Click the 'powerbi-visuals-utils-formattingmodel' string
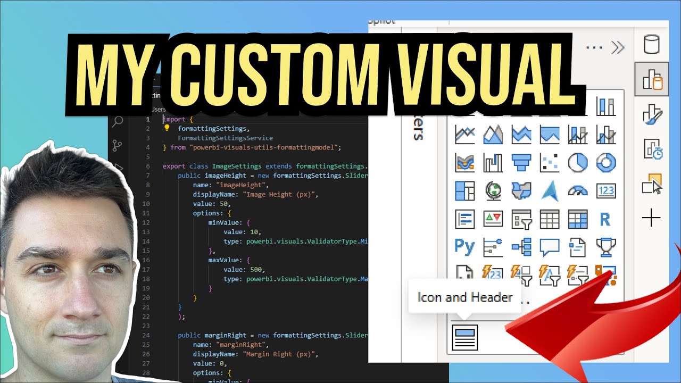 coord(263,147)
